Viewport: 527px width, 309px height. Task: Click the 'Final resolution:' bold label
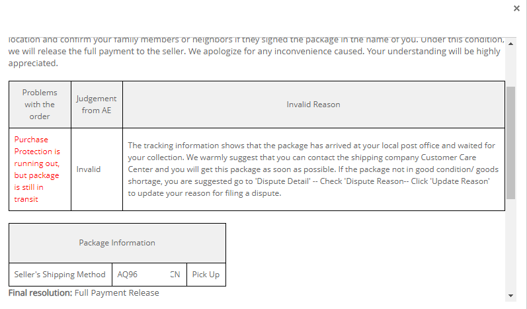click(x=40, y=292)
